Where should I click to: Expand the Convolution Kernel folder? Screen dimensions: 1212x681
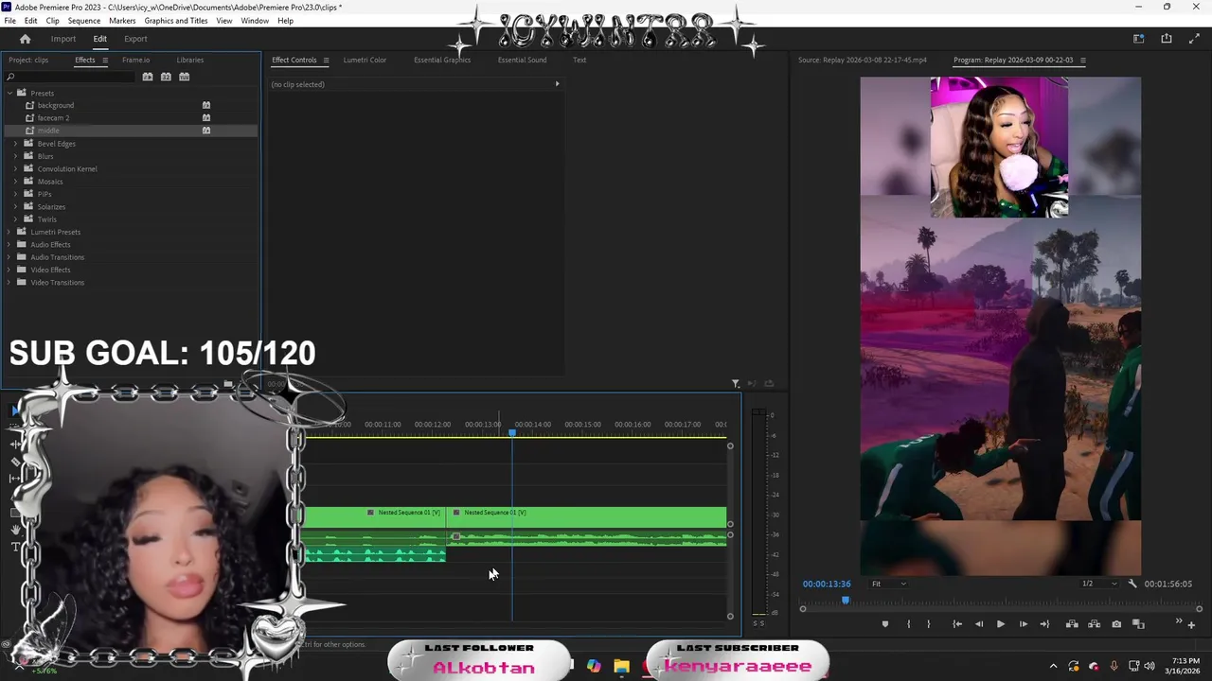coord(15,168)
